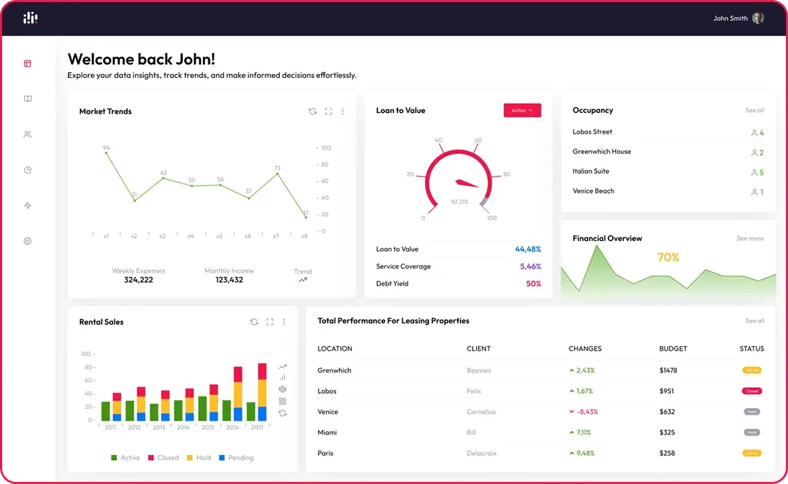Expand Rental Sales to fullscreen

point(270,322)
